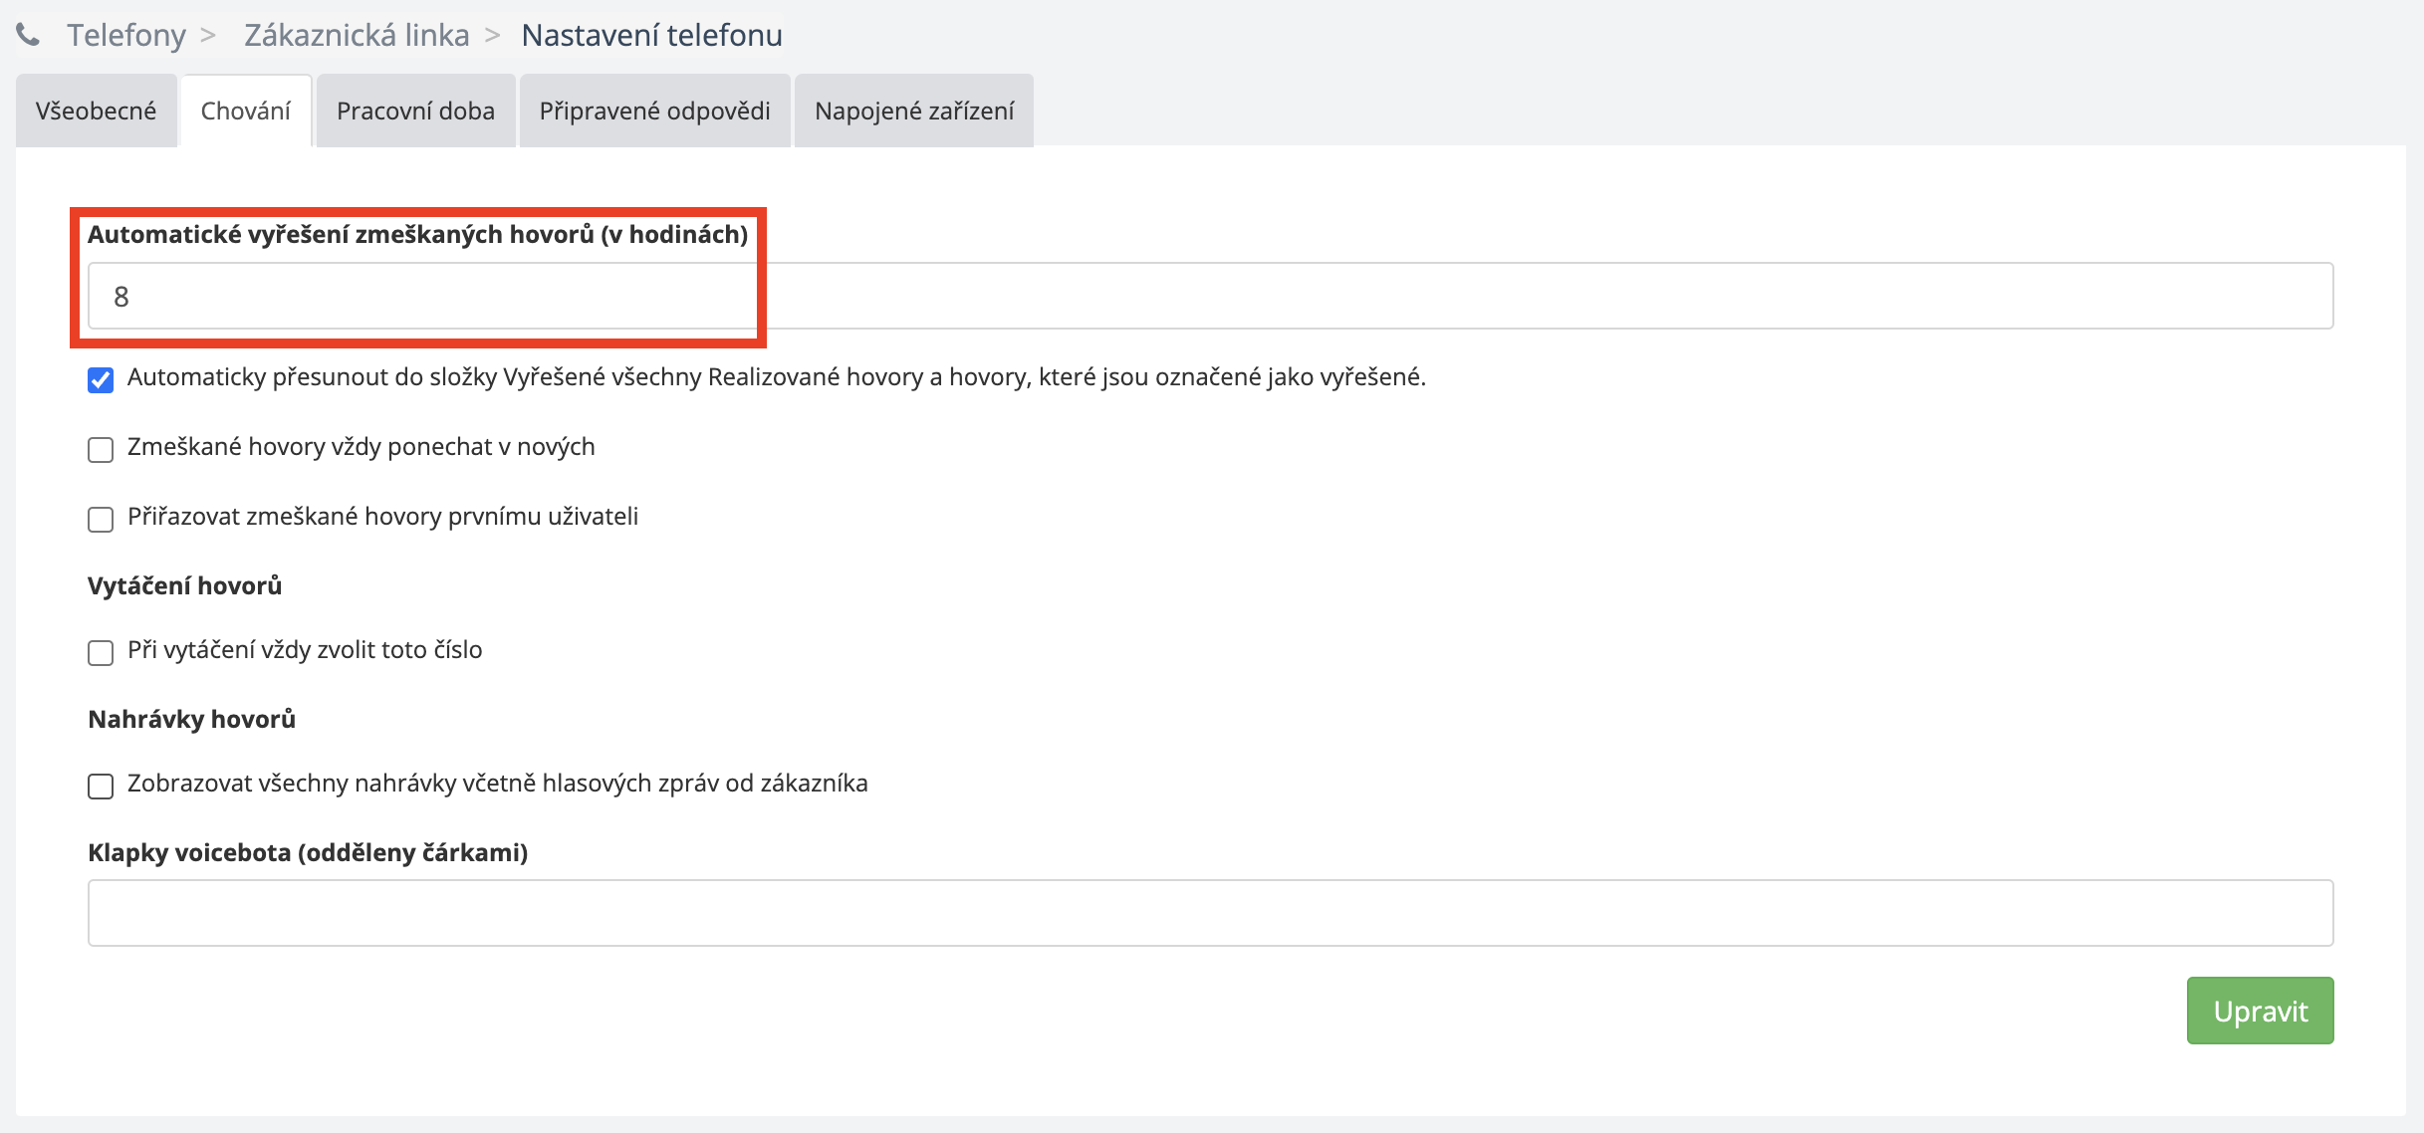Click the phone icon in breadcrumb
The width and height of the screenshot is (2424, 1133).
click(x=28, y=35)
